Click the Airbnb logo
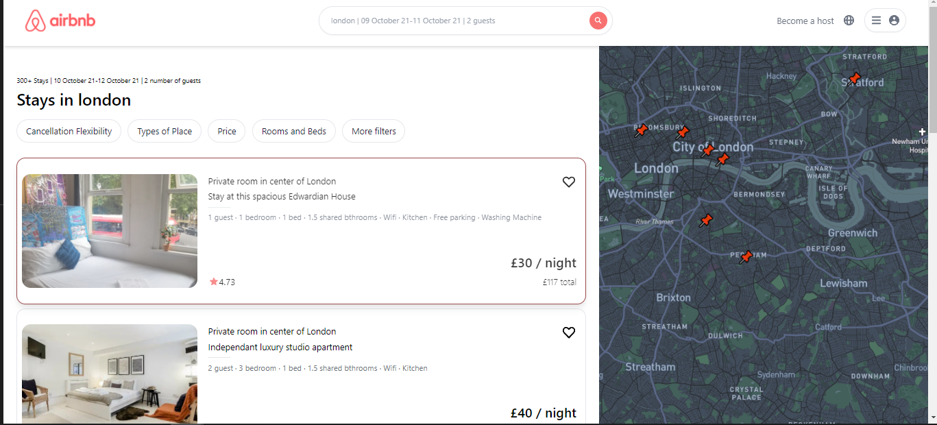The height and width of the screenshot is (425, 937). click(60, 21)
